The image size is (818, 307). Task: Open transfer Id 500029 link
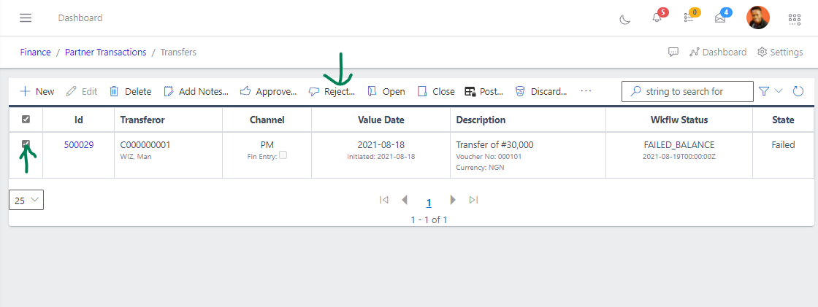(79, 145)
